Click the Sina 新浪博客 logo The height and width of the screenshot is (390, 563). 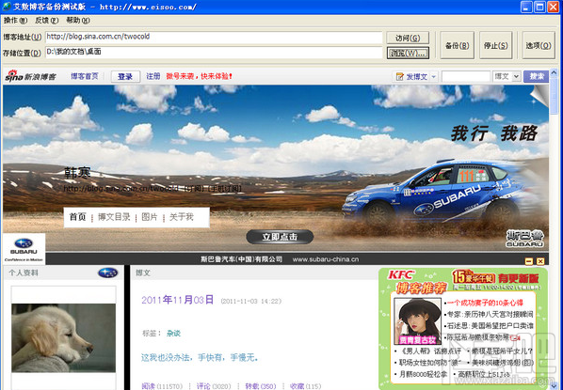(x=31, y=76)
